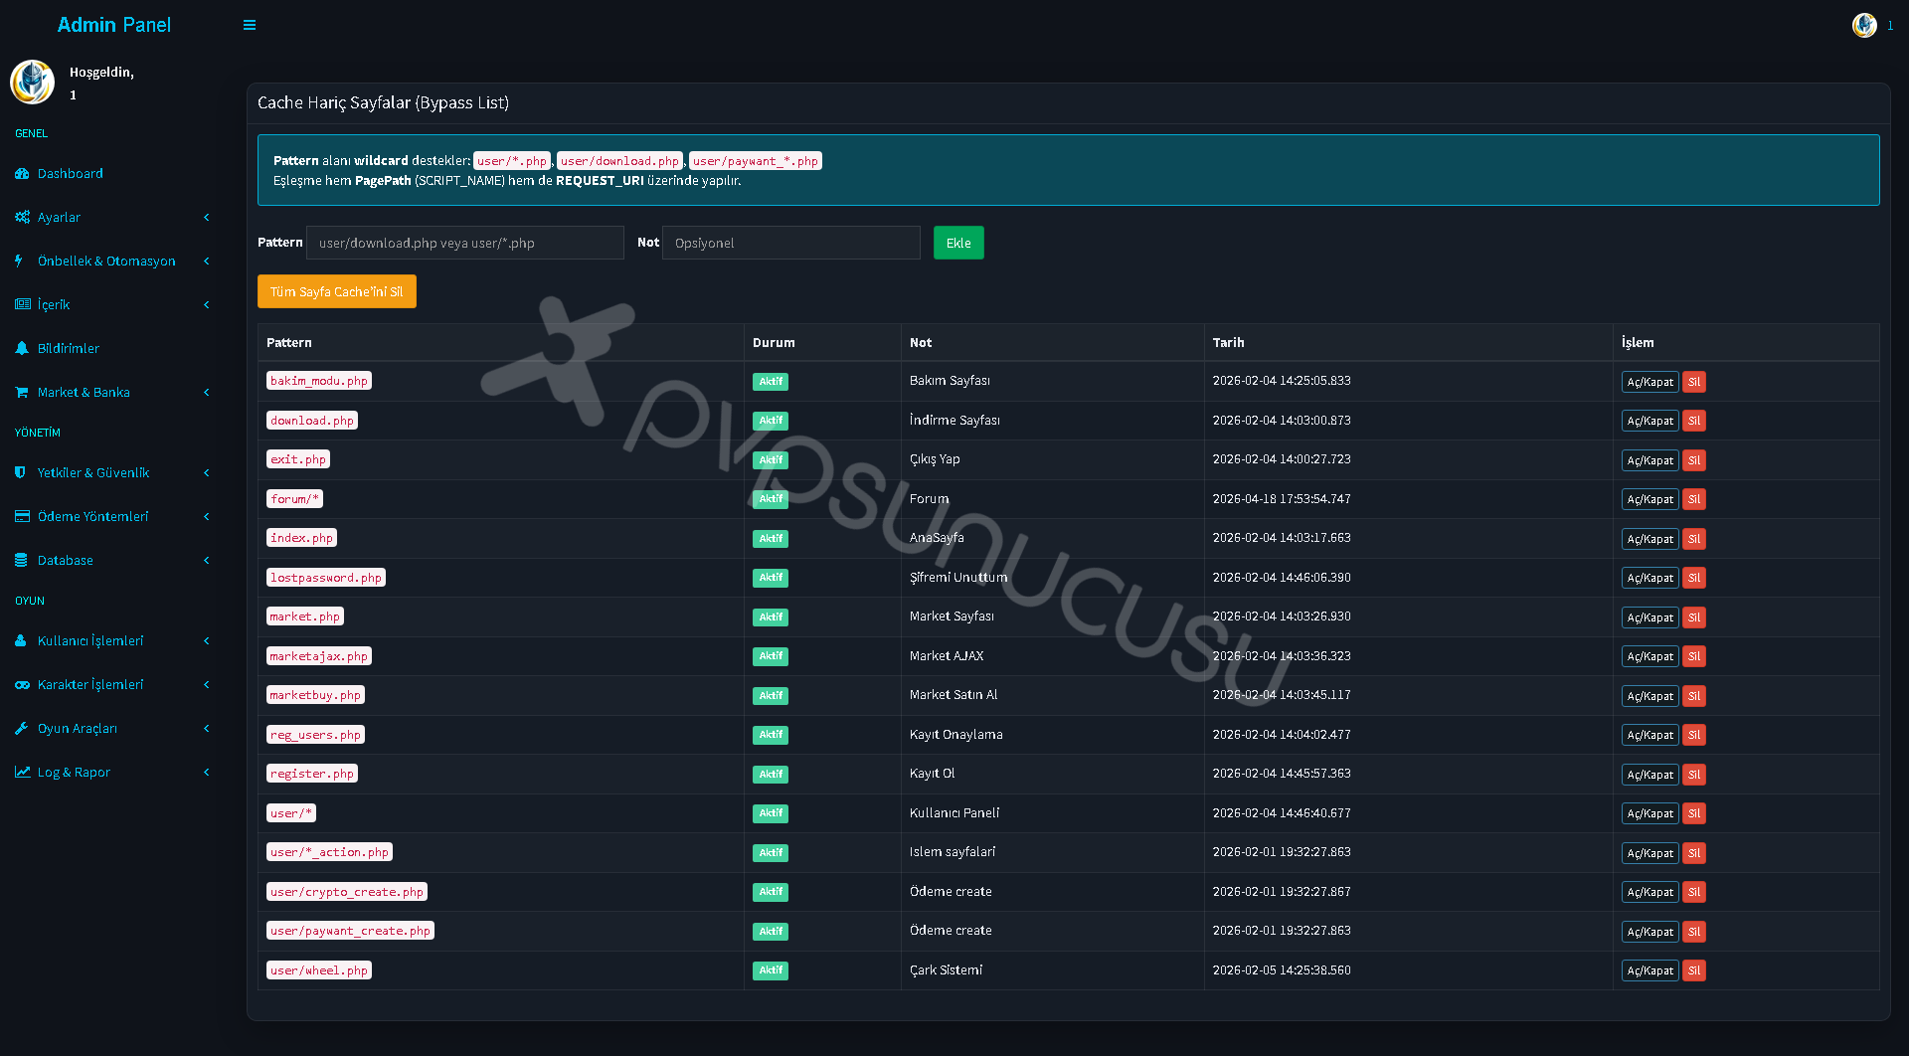Delete marketajax.php with Sil button

tap(1694, 656)
